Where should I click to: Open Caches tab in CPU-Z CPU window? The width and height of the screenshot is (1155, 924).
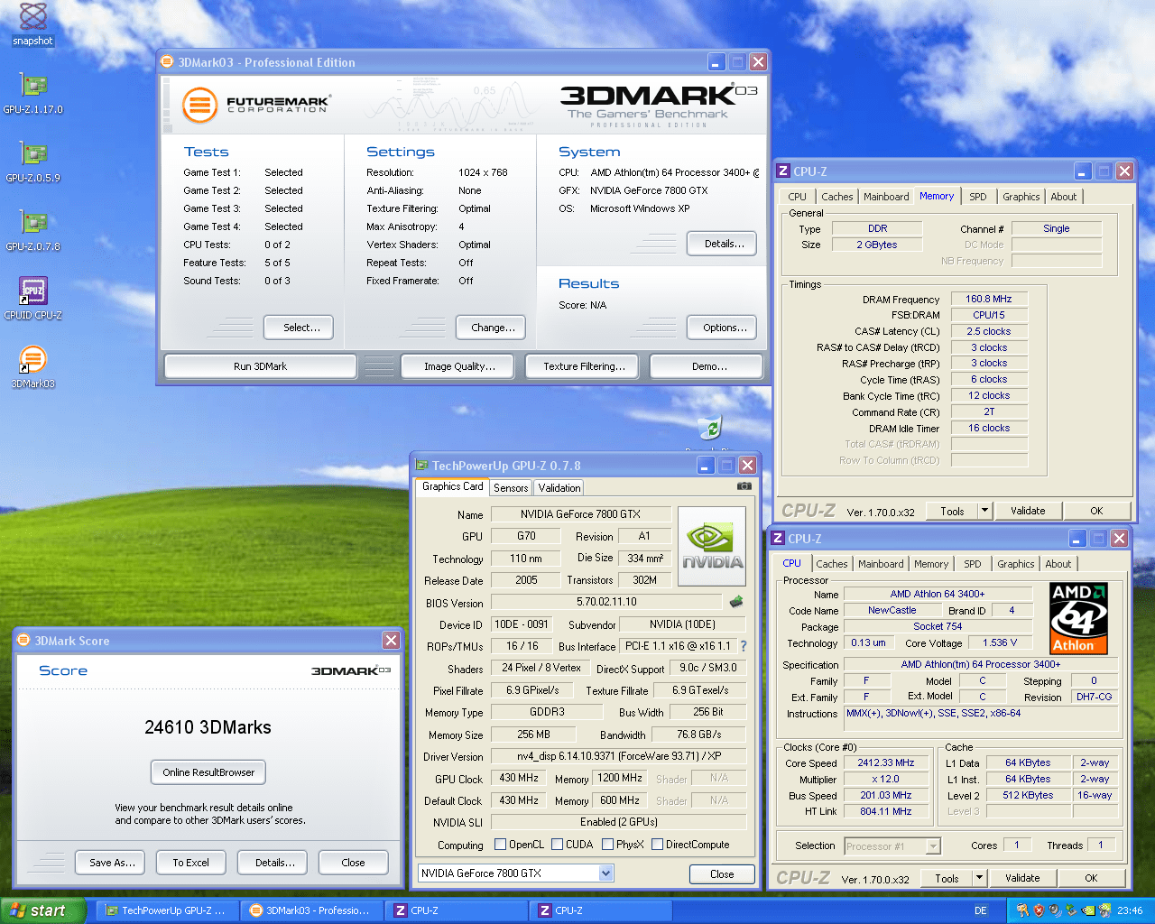[x=832, y=564]
